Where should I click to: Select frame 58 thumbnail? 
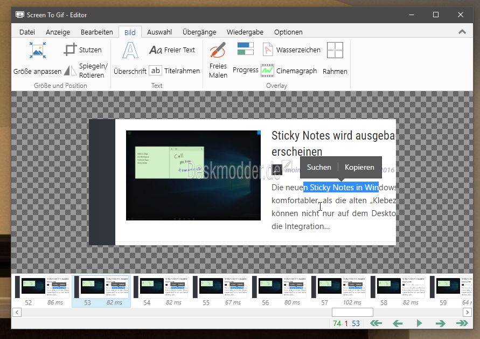[x=398, y=291]
